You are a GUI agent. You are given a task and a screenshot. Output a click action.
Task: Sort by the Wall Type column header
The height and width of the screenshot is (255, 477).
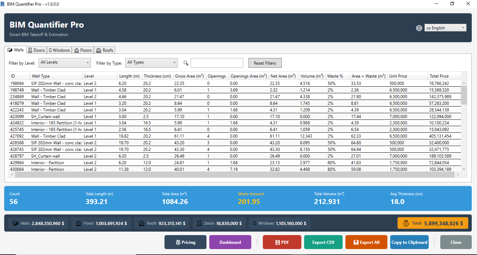pyautogui.click(x=56, y=76)
